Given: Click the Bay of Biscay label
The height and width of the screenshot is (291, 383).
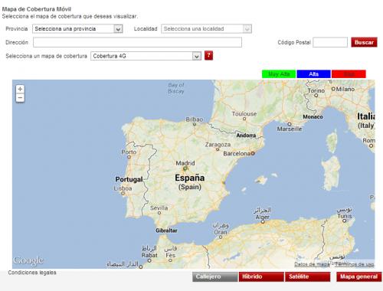Looking at the screenshot, I should pyautogui.click(x=176, y=88).
